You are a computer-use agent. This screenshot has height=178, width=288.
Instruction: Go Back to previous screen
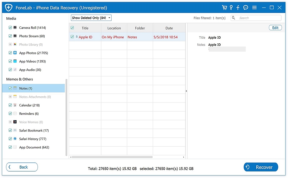coord(22,167)
